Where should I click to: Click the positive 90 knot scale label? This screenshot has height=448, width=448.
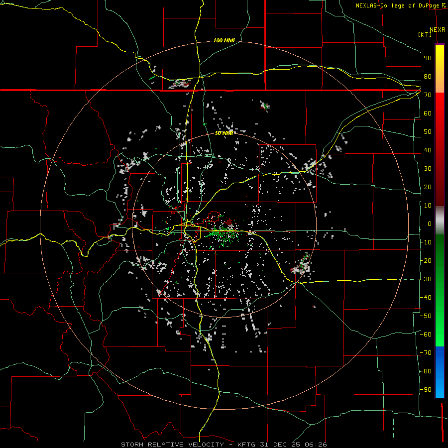[x=428, y=58]
